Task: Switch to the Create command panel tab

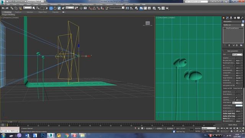Action: point(224,18)
